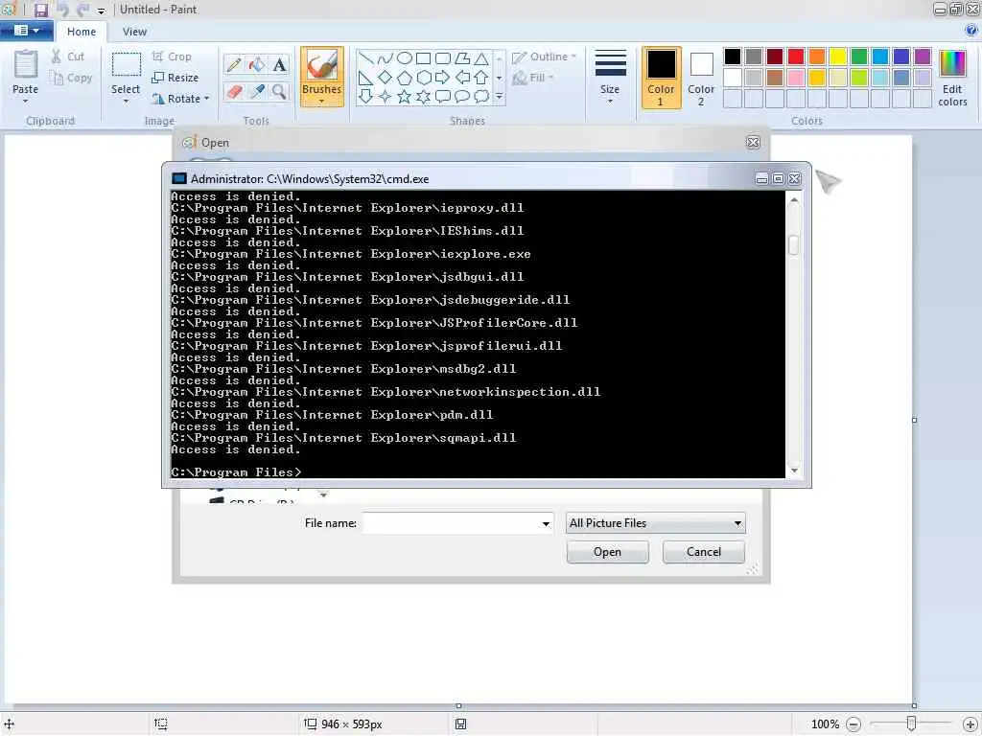The width and height of the screenshot is (982, 736).
Task: Open the Paint file menu button
Action: click(26, 31)
